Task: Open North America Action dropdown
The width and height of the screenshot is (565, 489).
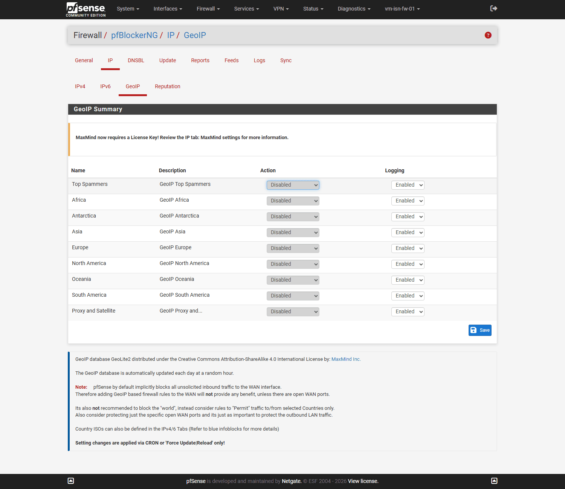Action: (x=293, y=264)
